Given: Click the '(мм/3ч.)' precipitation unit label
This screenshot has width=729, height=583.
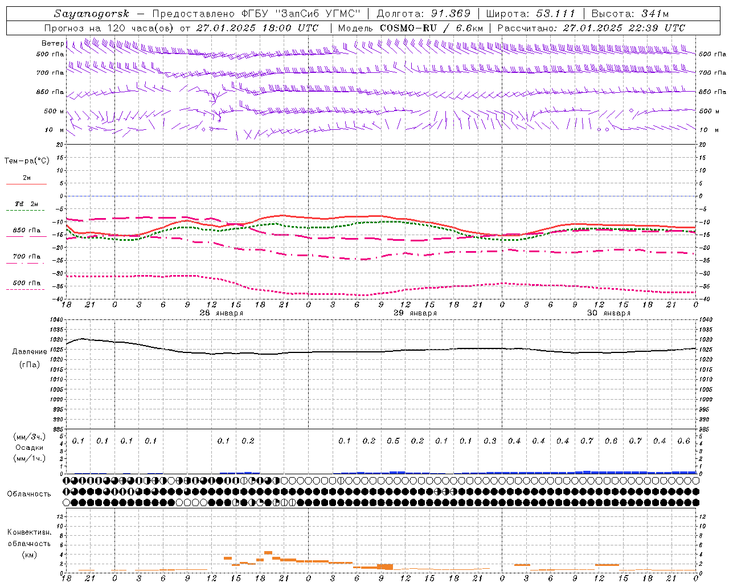Looking at the screenshot, I should (30, 437).
